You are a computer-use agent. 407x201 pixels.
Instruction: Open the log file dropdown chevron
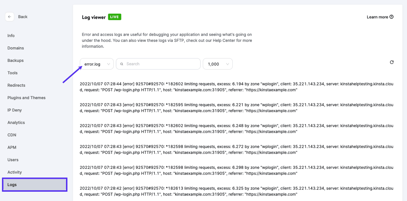(x=109, y=64)
